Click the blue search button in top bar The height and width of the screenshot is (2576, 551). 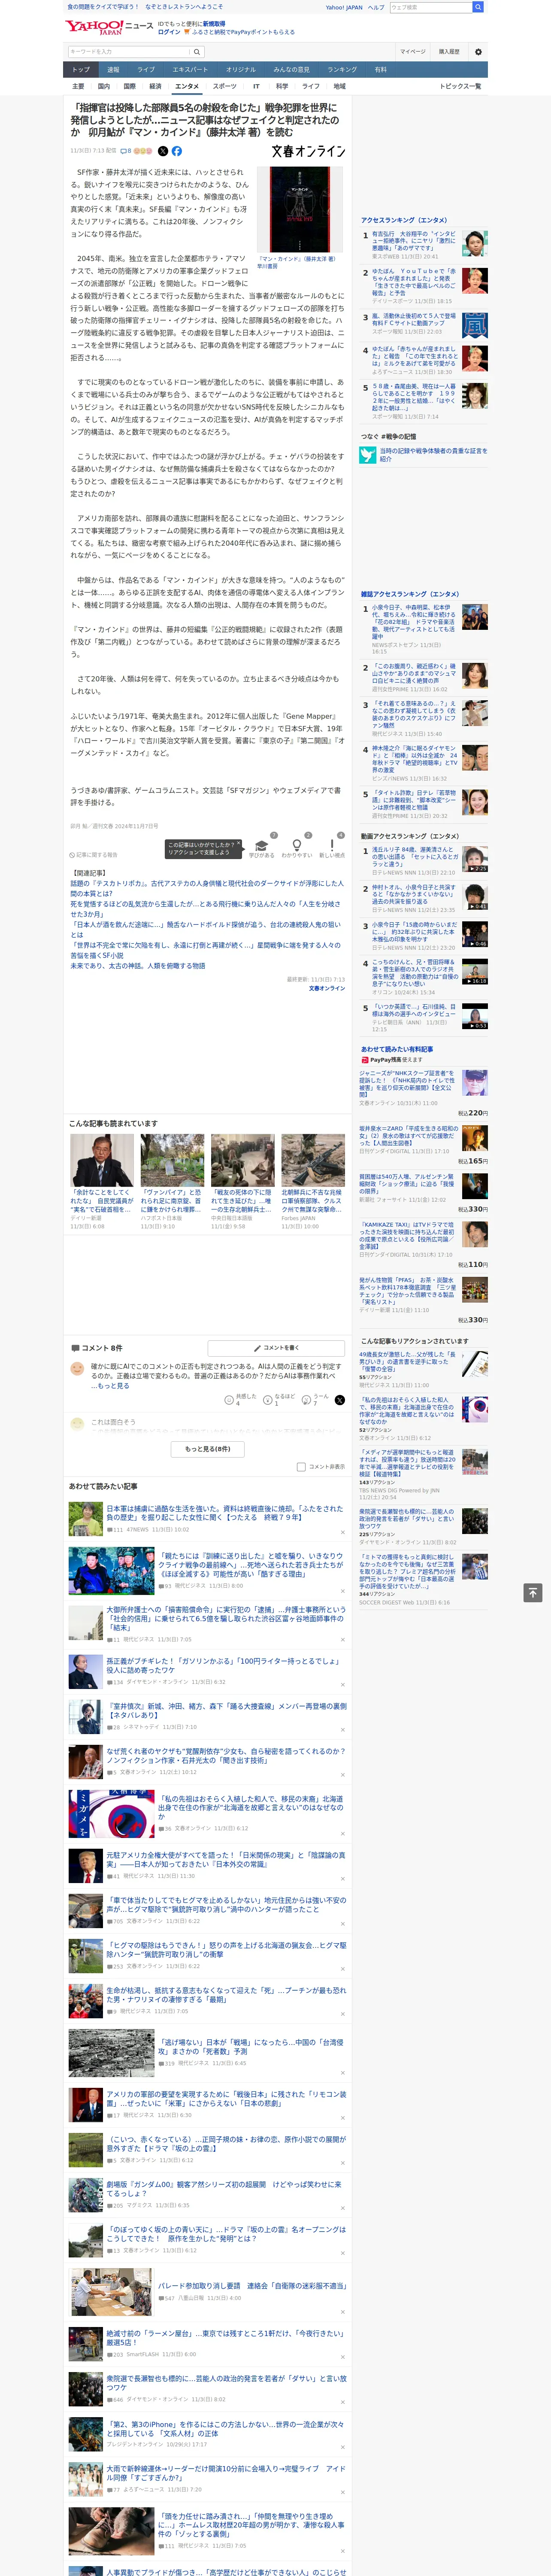point(478,7)
